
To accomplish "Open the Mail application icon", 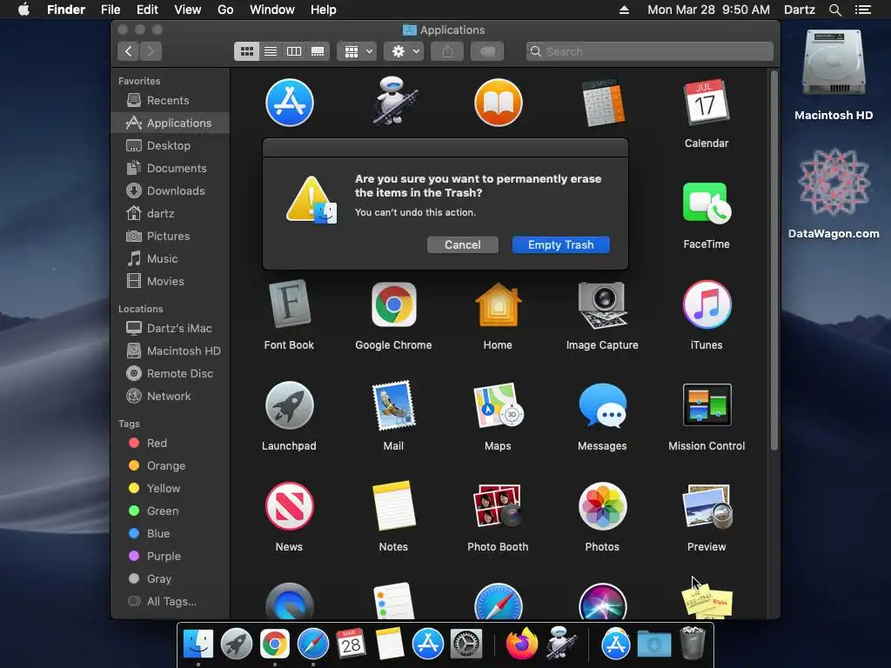I will [x=393, y=405].
